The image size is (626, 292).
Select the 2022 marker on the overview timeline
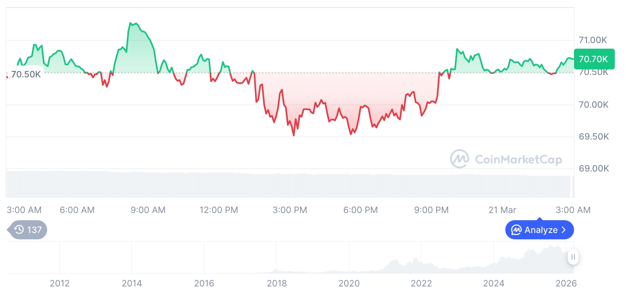421,283
